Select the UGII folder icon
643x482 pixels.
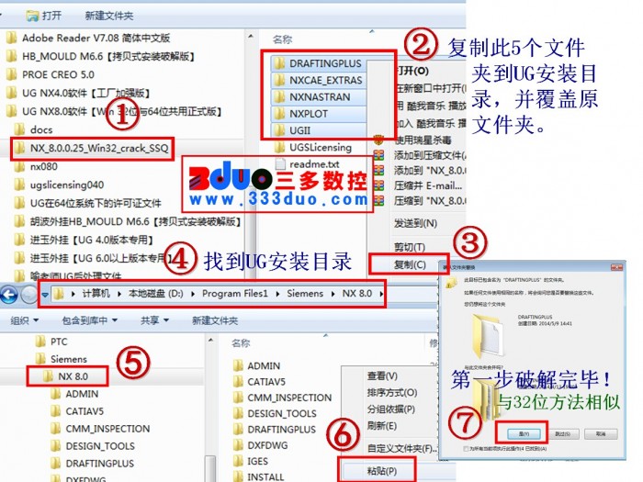[x=279, y=130]
